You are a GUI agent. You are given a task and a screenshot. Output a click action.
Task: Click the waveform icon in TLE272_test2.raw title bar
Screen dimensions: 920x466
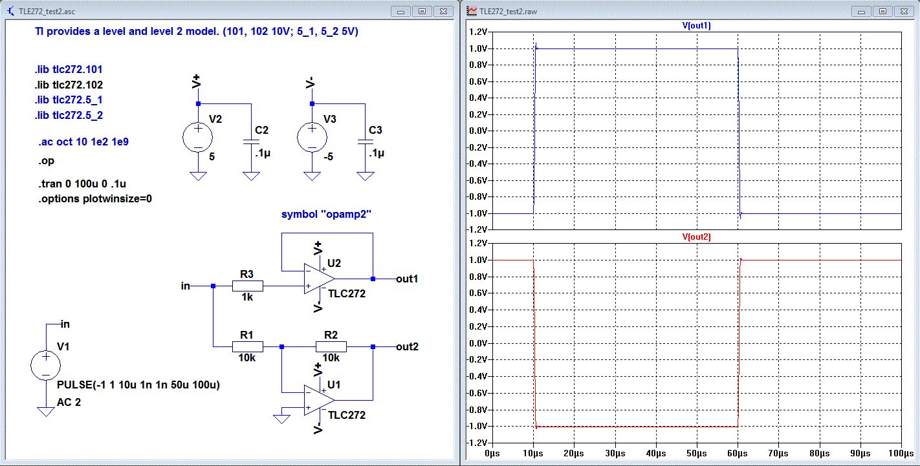click(472, 12)
